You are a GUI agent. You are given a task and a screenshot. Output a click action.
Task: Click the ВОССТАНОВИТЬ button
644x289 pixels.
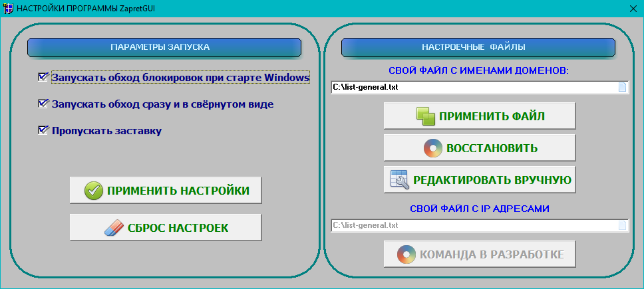480,147
